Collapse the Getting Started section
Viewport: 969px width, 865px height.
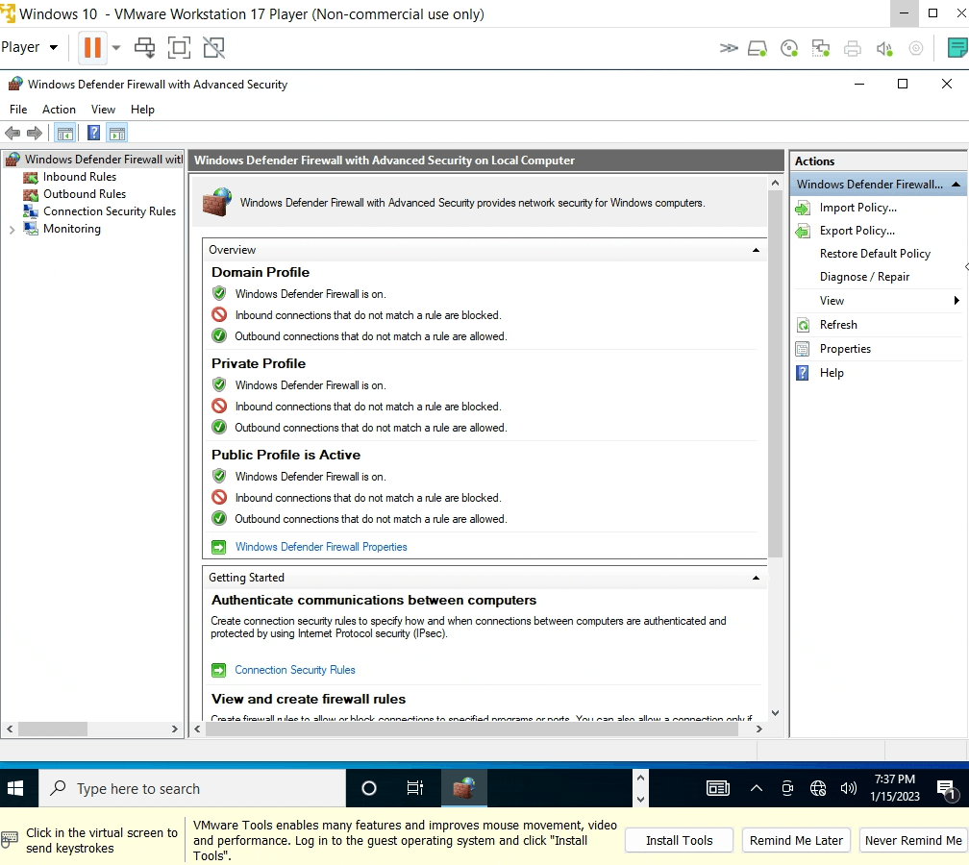tap(756, 578)
